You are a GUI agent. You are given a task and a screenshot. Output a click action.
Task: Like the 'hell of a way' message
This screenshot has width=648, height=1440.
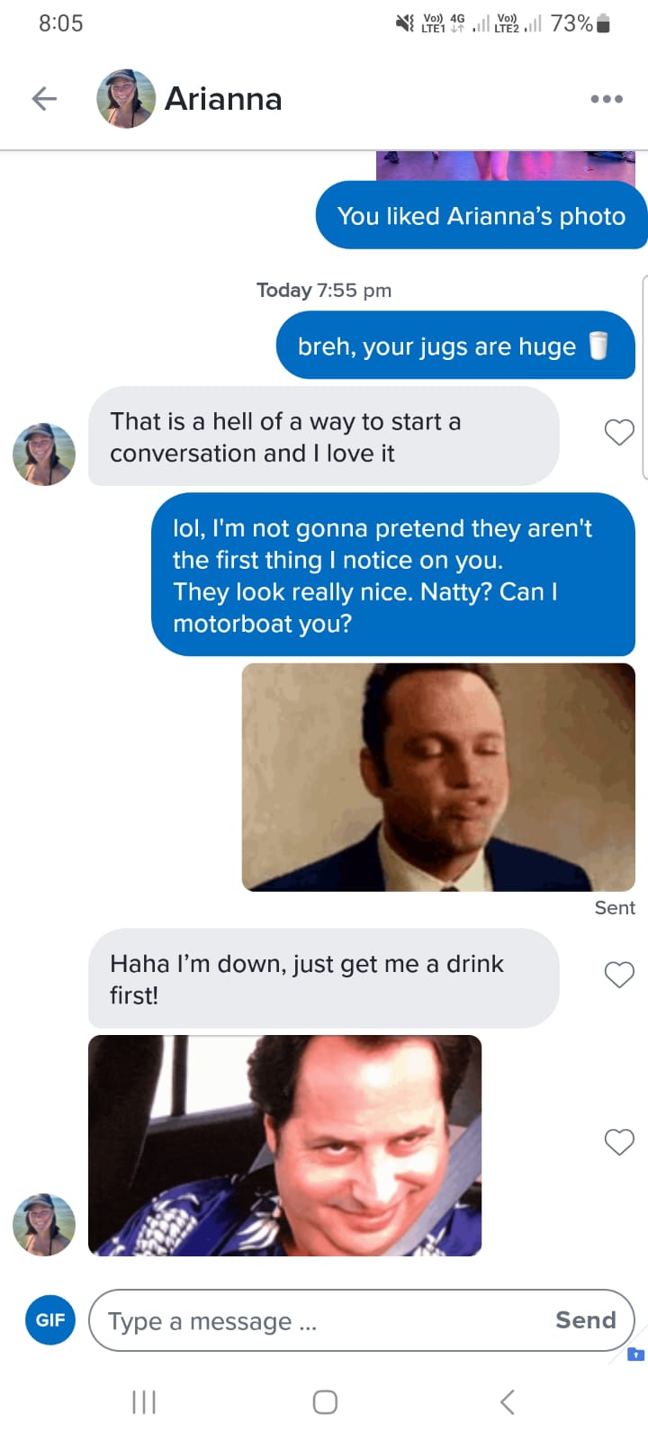[x=619, y=433]
